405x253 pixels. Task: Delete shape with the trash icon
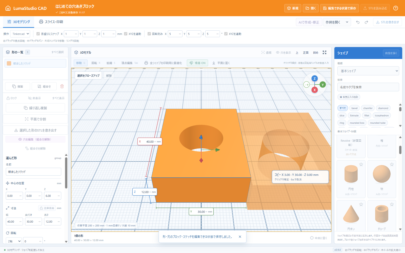coord(62,86)
